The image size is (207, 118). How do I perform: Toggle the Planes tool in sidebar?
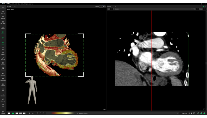[x=3, y=33]
